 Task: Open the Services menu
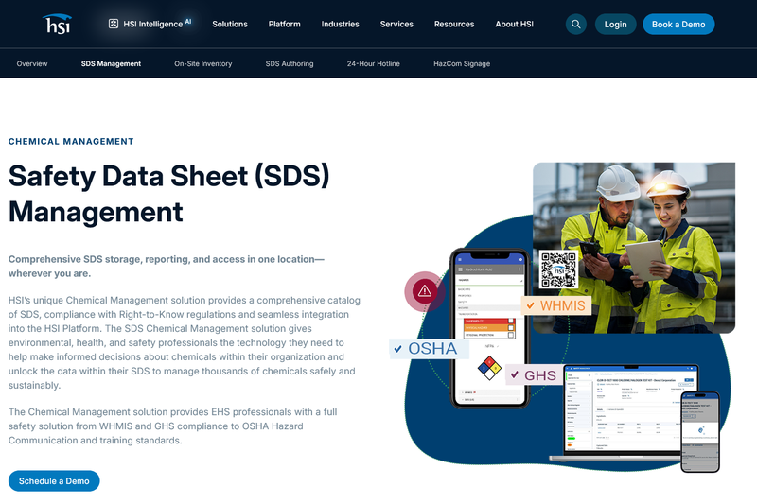(396, 25)
